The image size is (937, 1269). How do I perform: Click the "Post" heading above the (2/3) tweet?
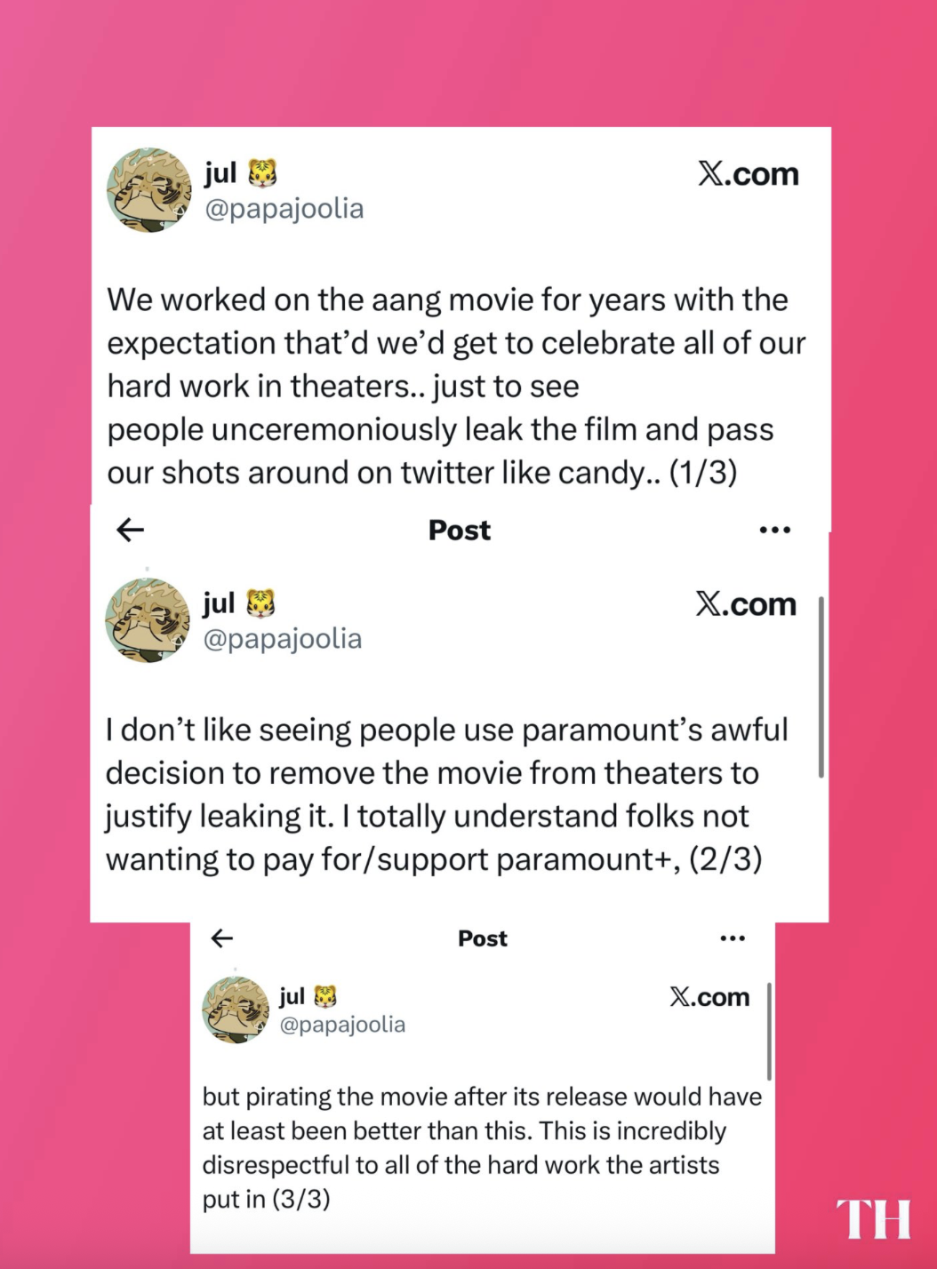(459, 531)
